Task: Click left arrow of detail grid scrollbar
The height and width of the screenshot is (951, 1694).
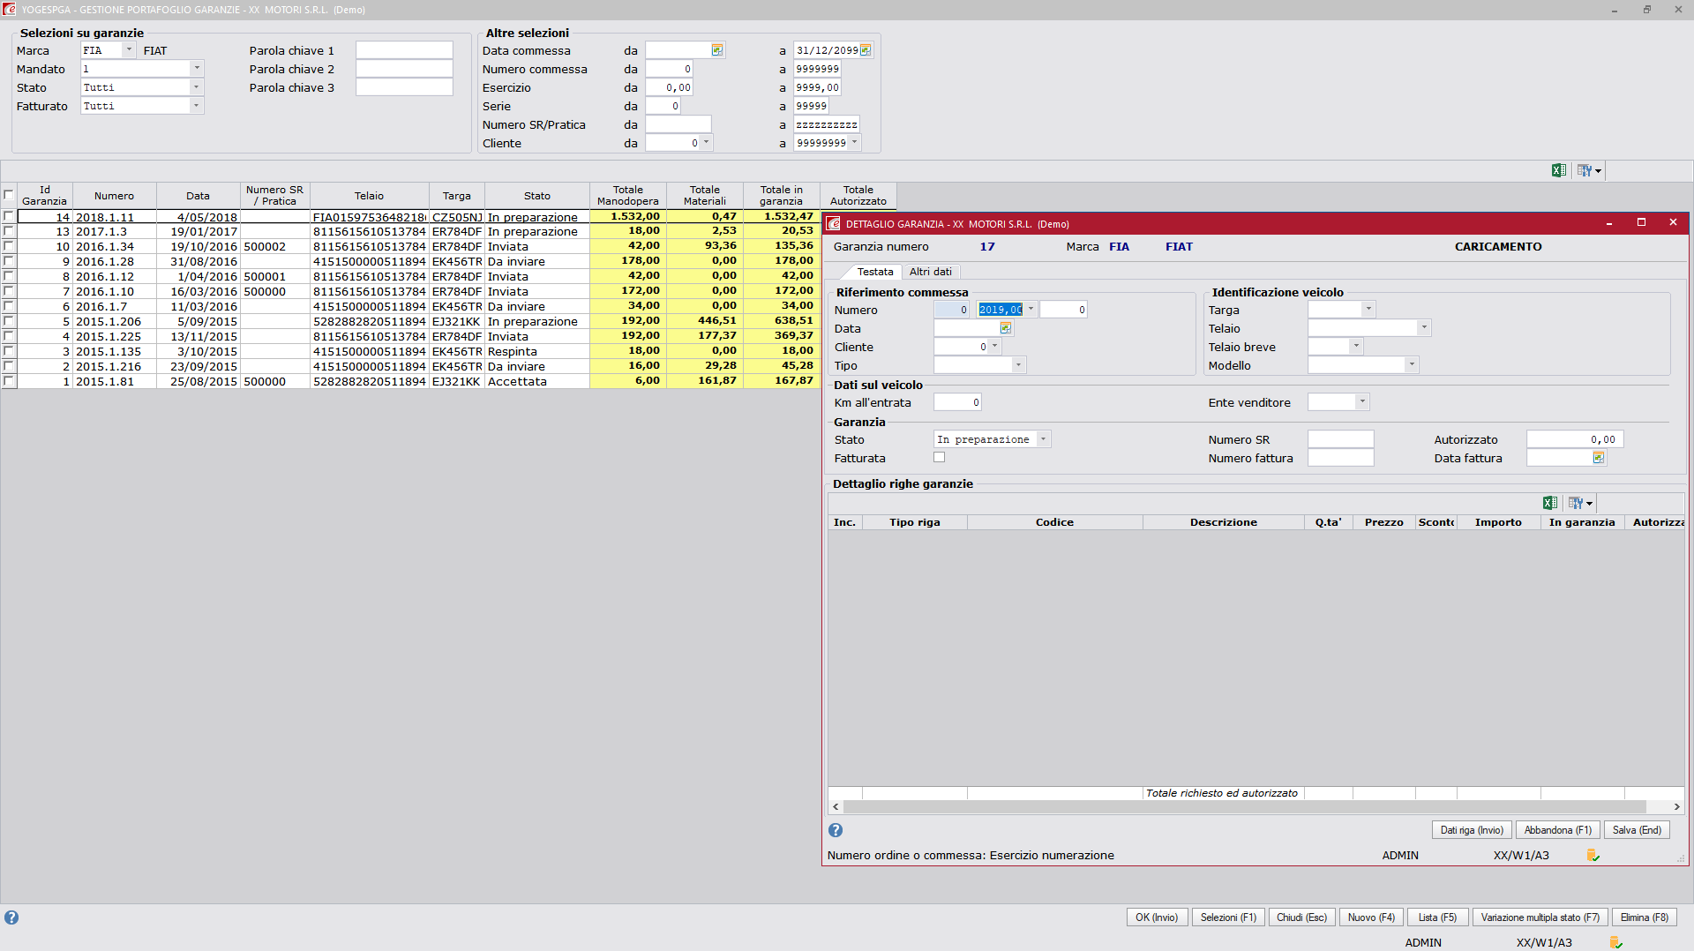Action: tap(836, 807)
